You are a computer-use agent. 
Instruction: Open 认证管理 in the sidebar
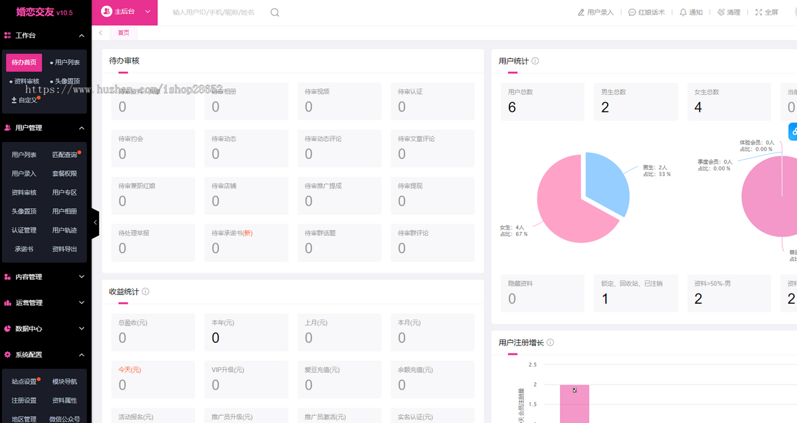[x=24, y=231]
